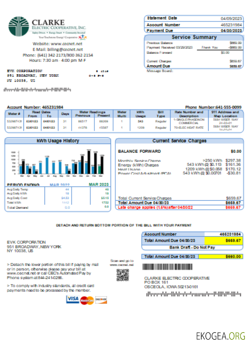Select the 543 kWh usage cell in meter table

click(140, 121)
